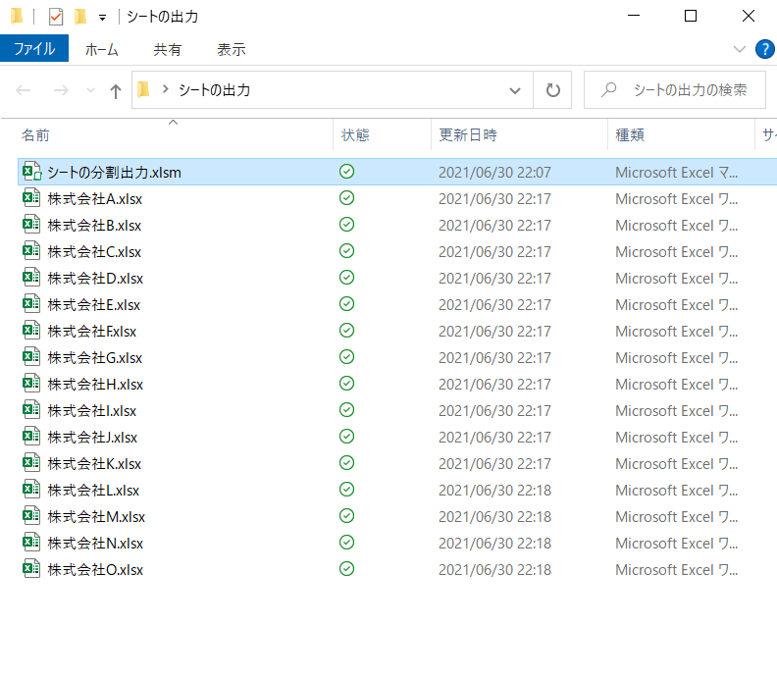Click the New Folder icon in title bar
Viewport: 777px width, 678px height.
click(x=80, y=17)
